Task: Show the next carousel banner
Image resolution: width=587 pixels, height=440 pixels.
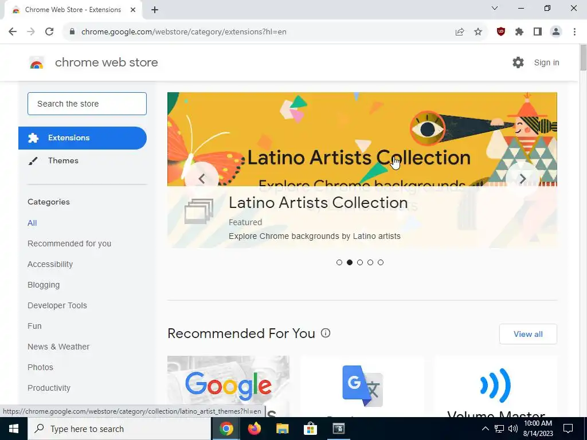Action: click(x=523, y=179)
